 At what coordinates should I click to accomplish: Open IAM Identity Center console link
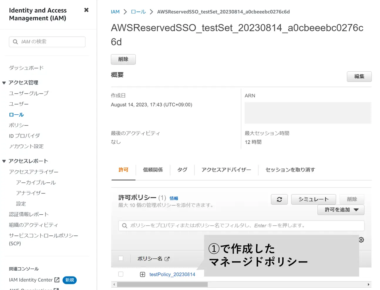[31, 280]
